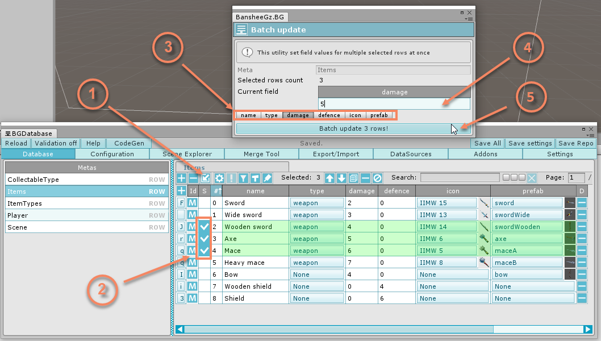Viewport: 601px width, 341px height.
Task: Open the prefab dropdown for Bow row
Action: (527, 275)
